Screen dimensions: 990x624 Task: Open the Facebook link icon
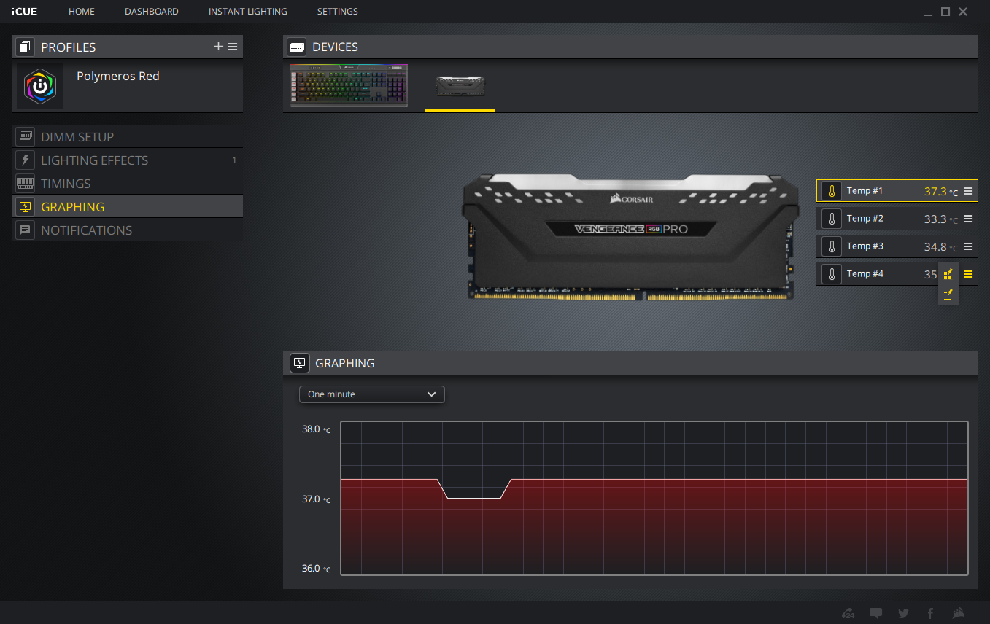click(930, 613)
